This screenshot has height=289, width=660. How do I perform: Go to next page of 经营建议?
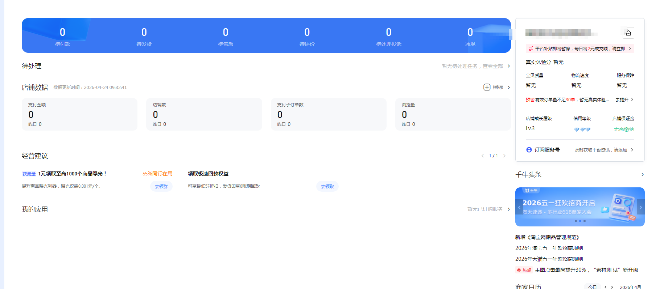(x=504, y=156)
